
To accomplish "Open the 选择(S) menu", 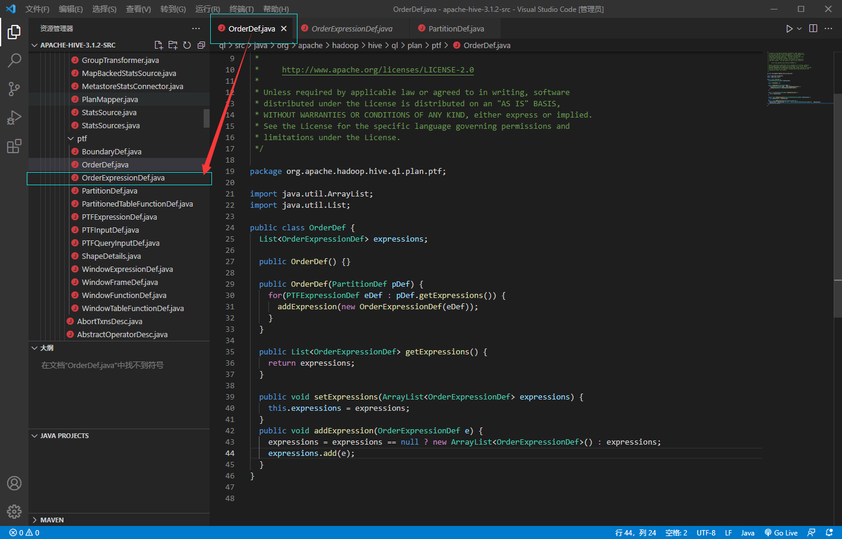I will click(105, 9).
